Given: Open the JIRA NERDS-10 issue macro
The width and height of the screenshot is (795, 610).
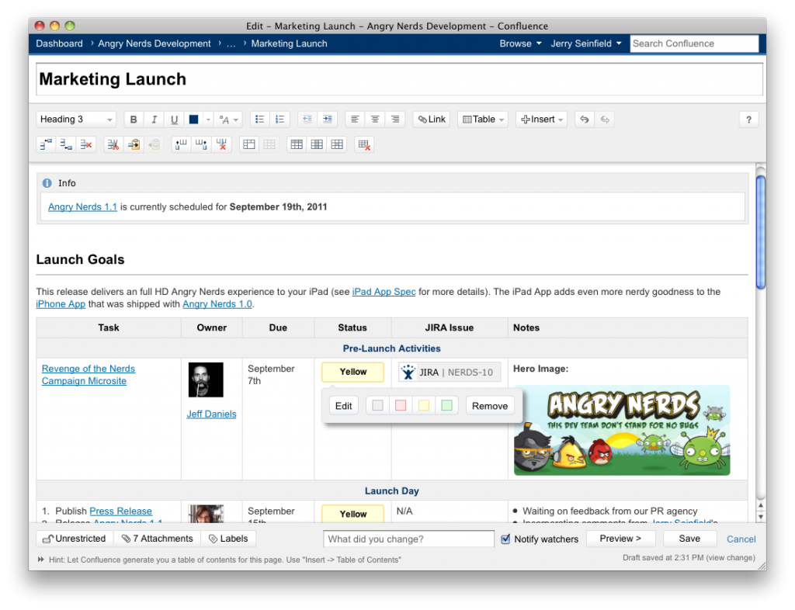Looking at the screenshot, I should pyautogui.click(x=450, y=372).
